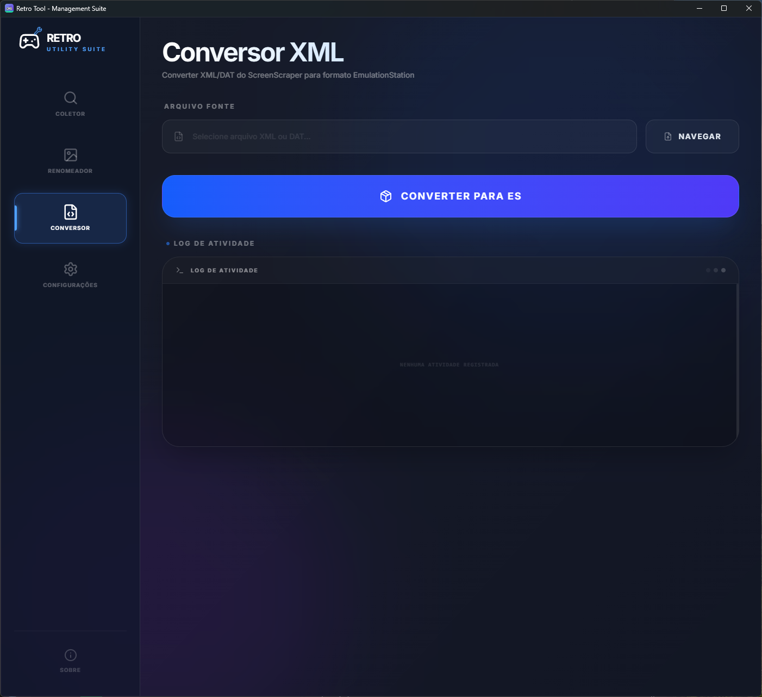Screen dimensions: 762x697
Task: Click the Retro gamepad logo icon
Action: (x=30, y=39)
